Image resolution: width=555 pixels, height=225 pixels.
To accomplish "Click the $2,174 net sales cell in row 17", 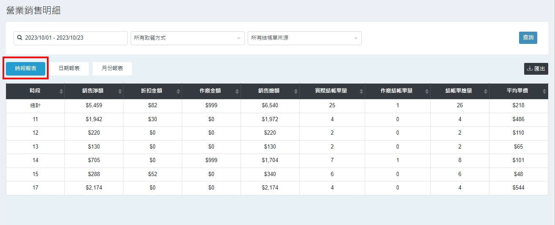I will pos(94,188).
